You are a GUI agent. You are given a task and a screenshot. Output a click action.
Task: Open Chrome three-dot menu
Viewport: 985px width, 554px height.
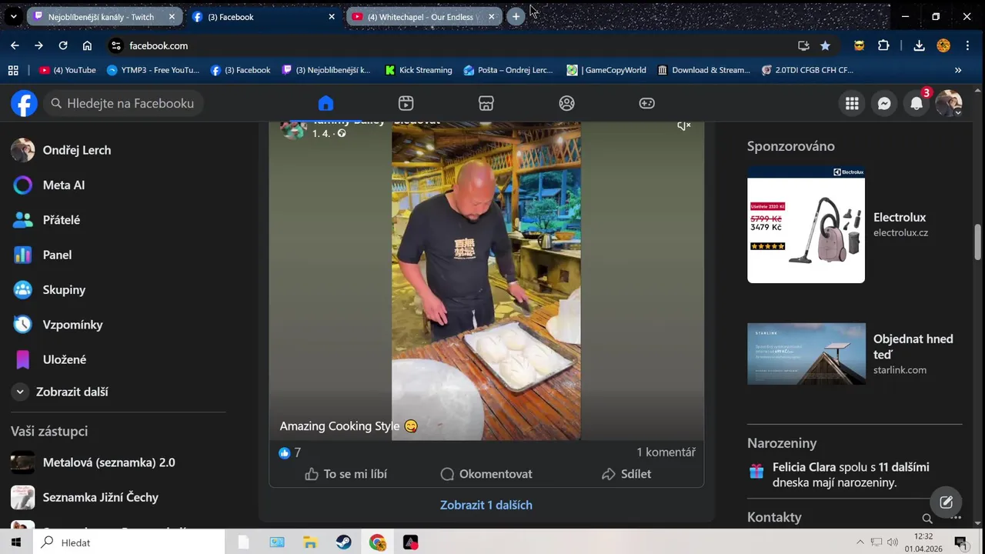[967, 45]
